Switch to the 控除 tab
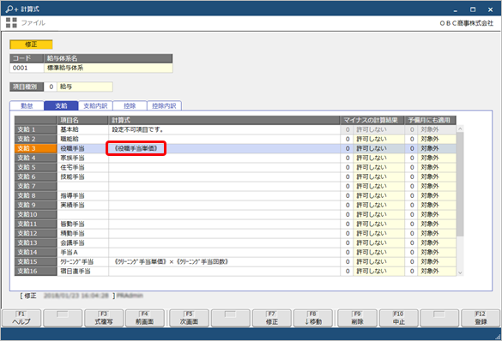Viewport: 502px width, 341px height. point(130,105)
